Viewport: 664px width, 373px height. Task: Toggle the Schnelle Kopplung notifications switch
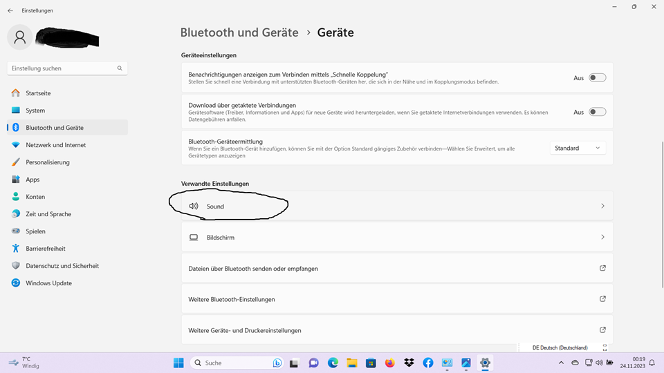[597, 78]
